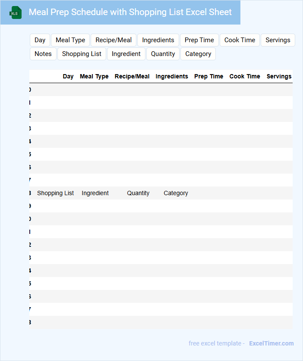Select the Category table cell
Viewport: 303px width, 361px height.
click(x=176, y=193)
